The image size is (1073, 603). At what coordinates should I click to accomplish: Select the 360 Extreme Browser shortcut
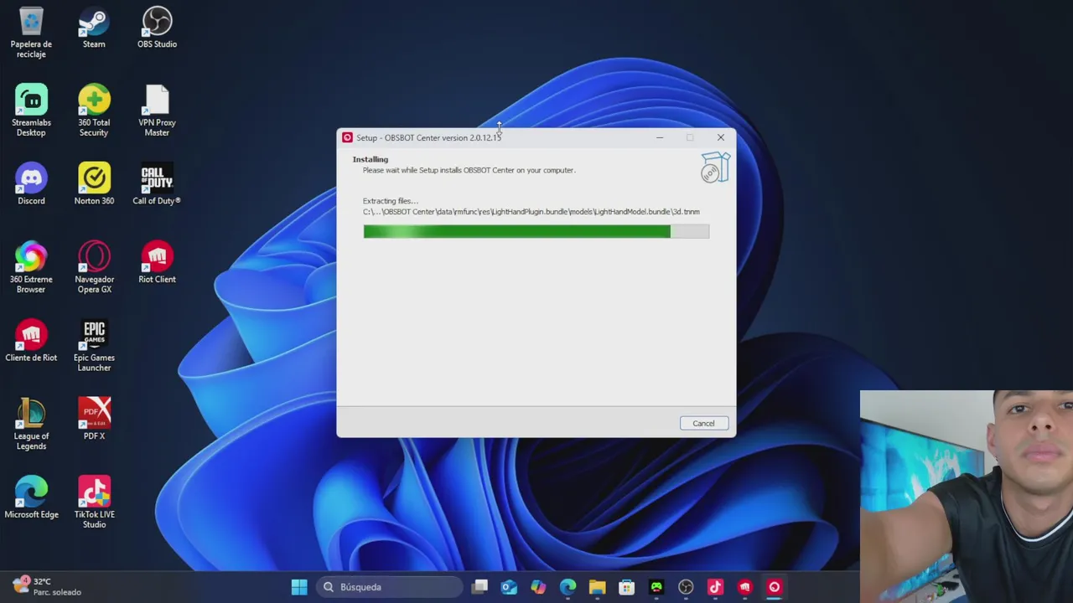pos(31,267)
